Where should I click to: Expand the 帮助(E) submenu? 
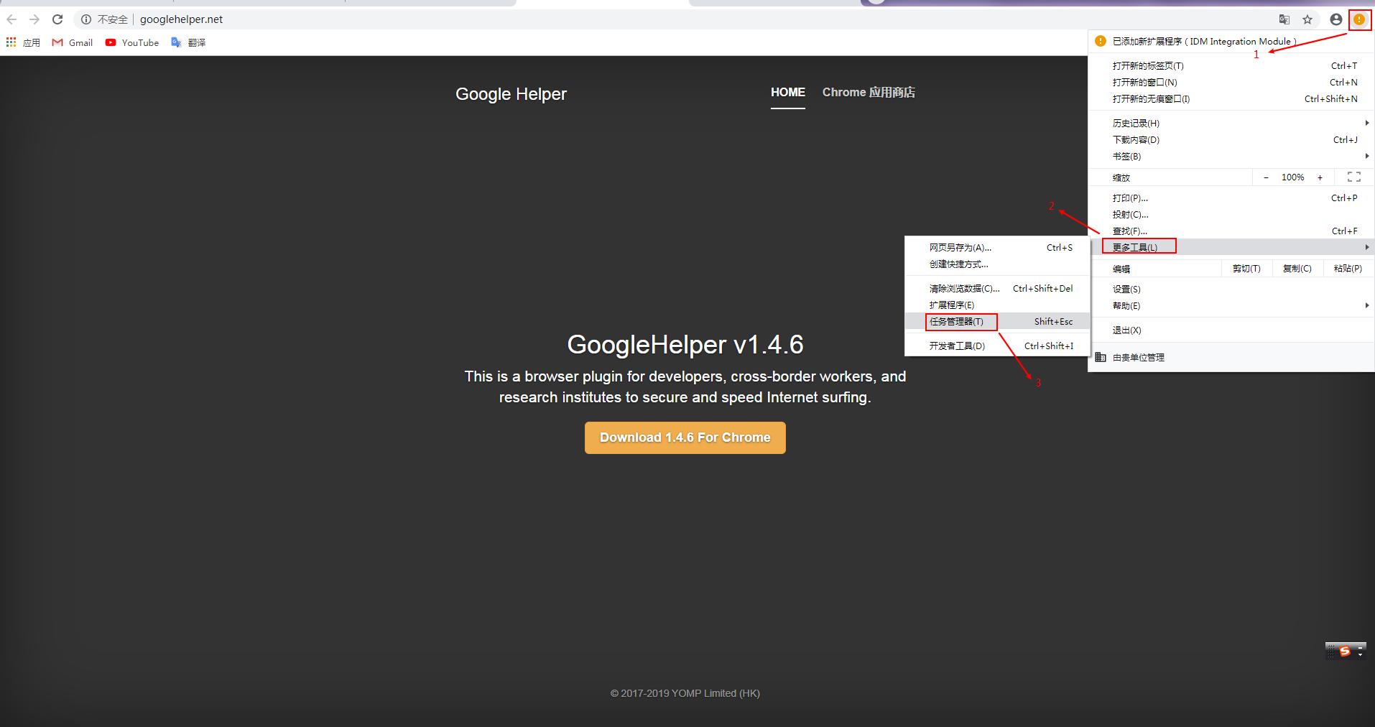(x=1126, y=305)
